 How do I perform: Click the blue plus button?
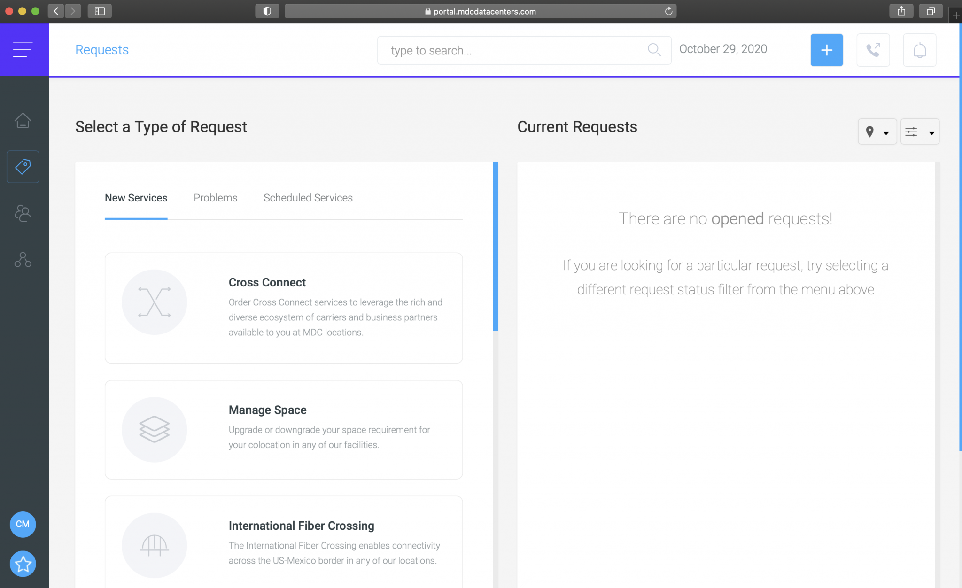(826, 50)
